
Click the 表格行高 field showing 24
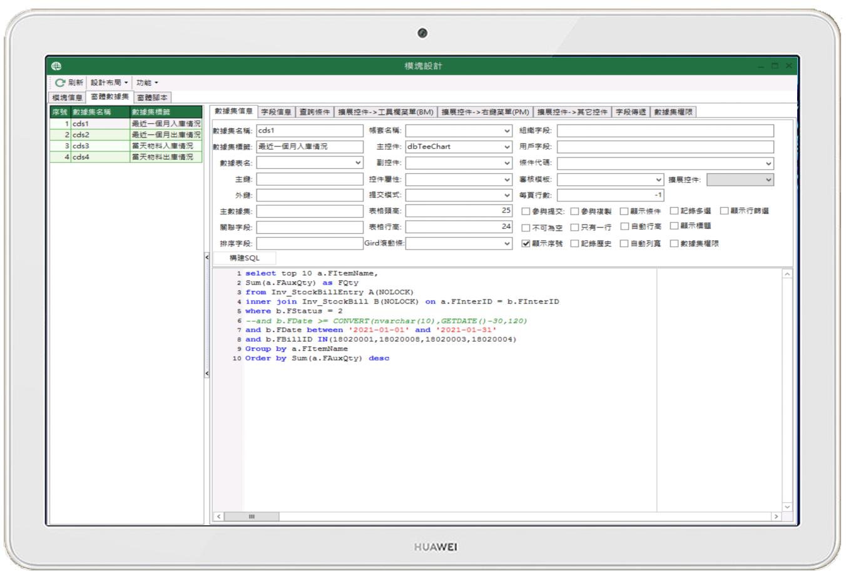coord(459,227)
